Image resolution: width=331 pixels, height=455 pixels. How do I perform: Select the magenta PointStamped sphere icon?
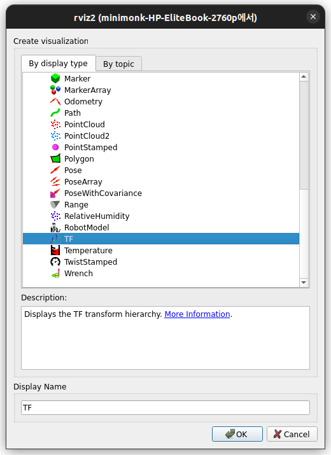point(55,147)
